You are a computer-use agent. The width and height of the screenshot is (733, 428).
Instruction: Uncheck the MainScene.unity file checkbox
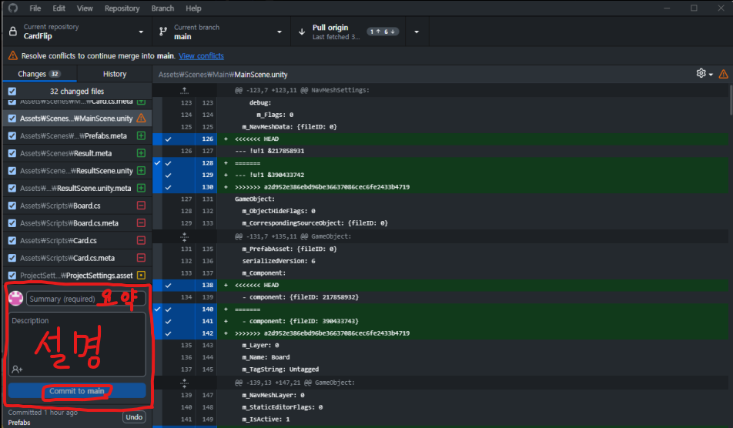pyautogui.click(x=12, y=119)
